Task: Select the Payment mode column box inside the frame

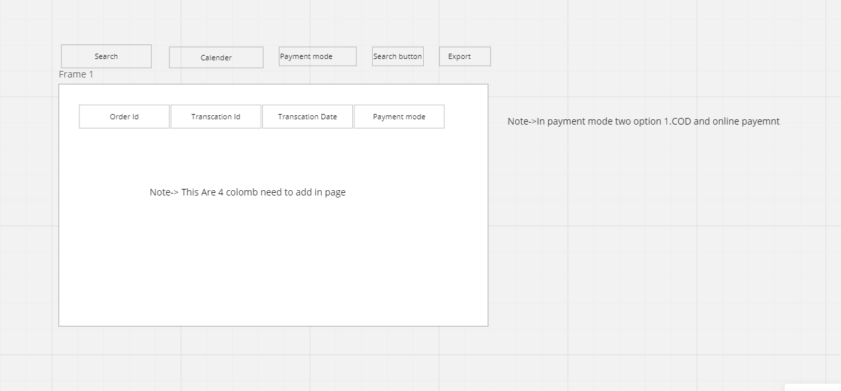Action: 399,117
